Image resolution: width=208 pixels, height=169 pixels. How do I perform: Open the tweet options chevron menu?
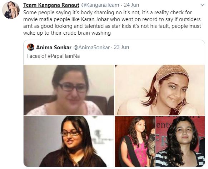tap(202, 5)
